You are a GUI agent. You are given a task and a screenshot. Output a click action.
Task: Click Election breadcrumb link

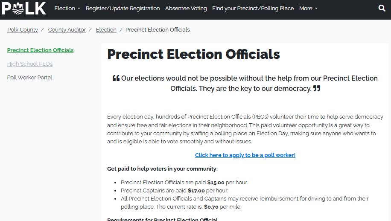click(x=106, y=30)
